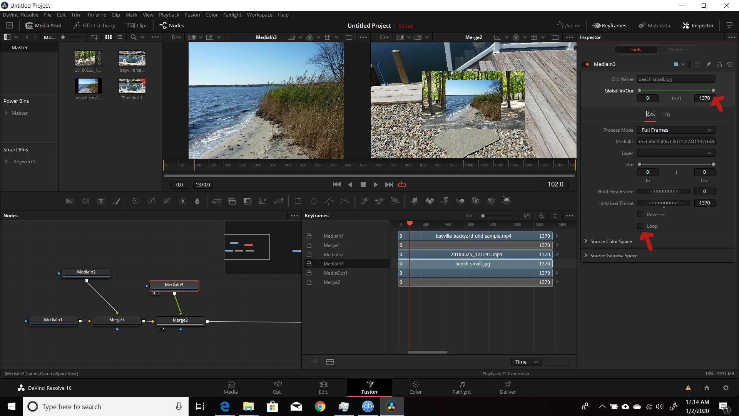Select the BSpline mask tool icon
This screenshot has height=416, width=739.
(x=344, y=201)
